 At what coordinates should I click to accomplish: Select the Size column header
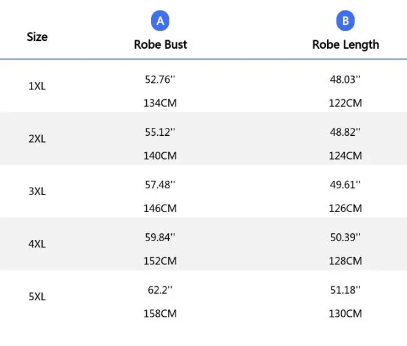click(37, 37)
